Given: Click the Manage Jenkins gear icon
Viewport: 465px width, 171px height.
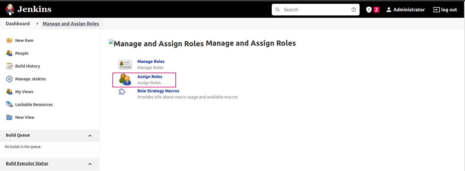Looking at the screenshot, I should 9,79.
